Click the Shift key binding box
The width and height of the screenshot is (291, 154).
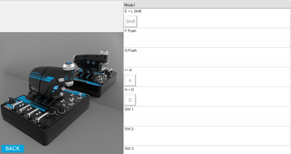tap(131, 22)
